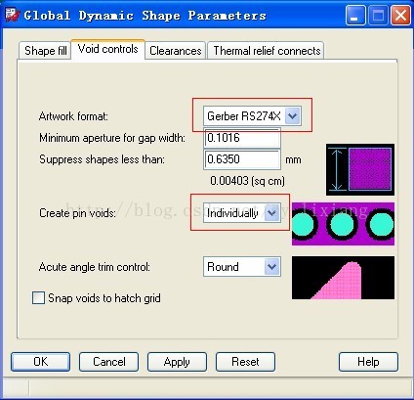Click the Cancel button
Screen dimensions: 414x400
tap(108, 362)
